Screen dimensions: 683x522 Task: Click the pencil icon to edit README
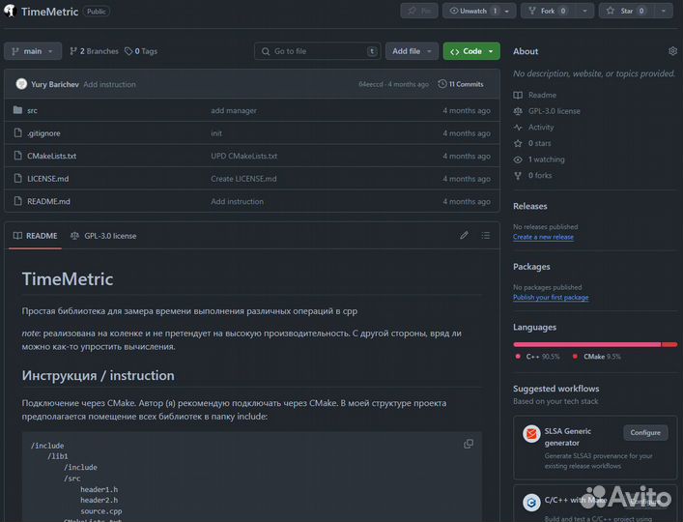click(464, 235)
